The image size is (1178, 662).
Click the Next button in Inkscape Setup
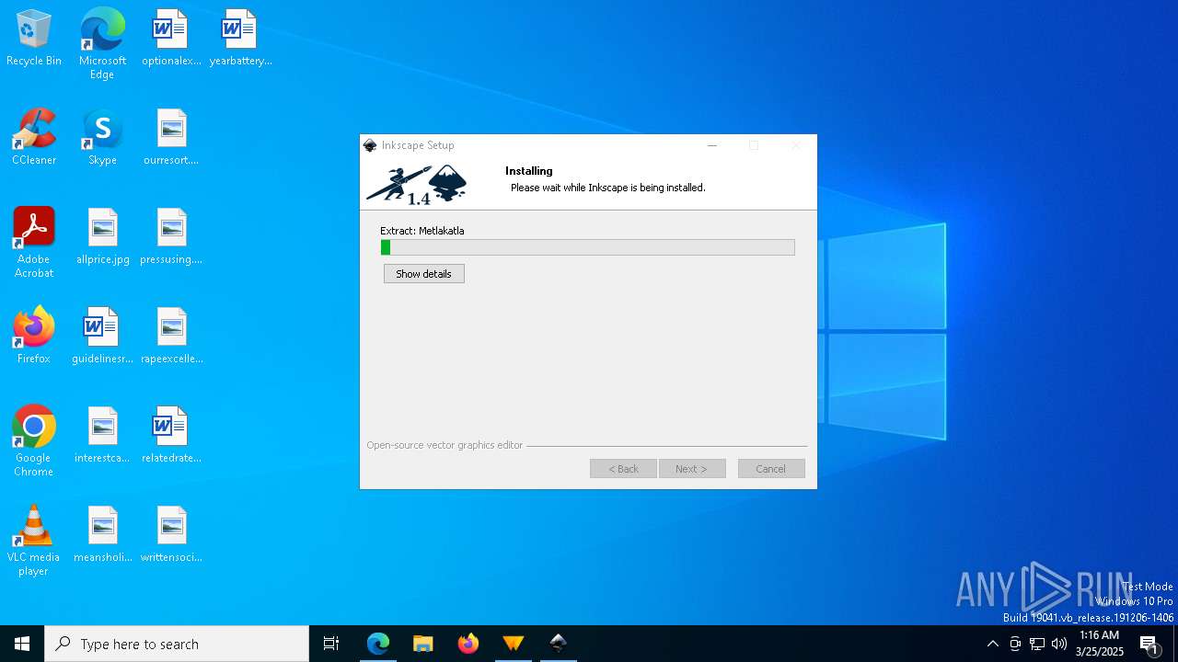click(692, 469)
